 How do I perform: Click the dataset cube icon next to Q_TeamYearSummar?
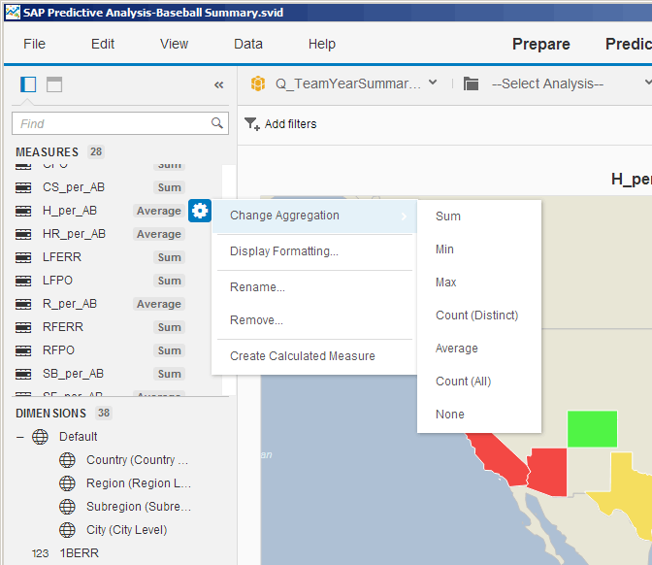(258, 83)
